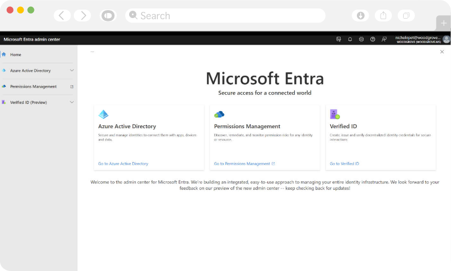Image resolution: width=451 pixels, height=271 pixels.
Task: Click Azure Active Directory sidebar icon
Action: [x=4, y=70]
